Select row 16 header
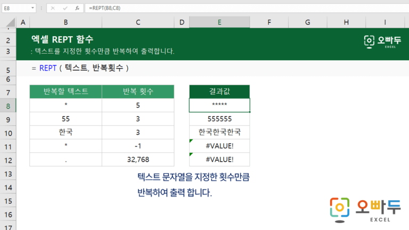The height and width of the screenshot is (230, 409). pos(8,215)
